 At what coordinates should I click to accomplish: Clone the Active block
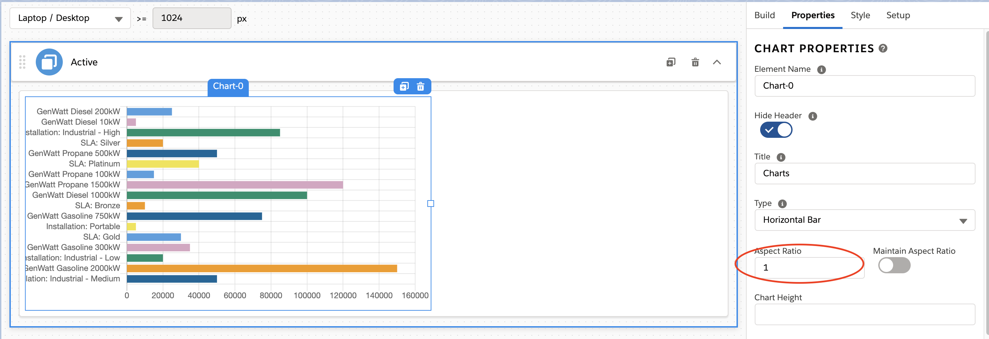tap(671, 62)
